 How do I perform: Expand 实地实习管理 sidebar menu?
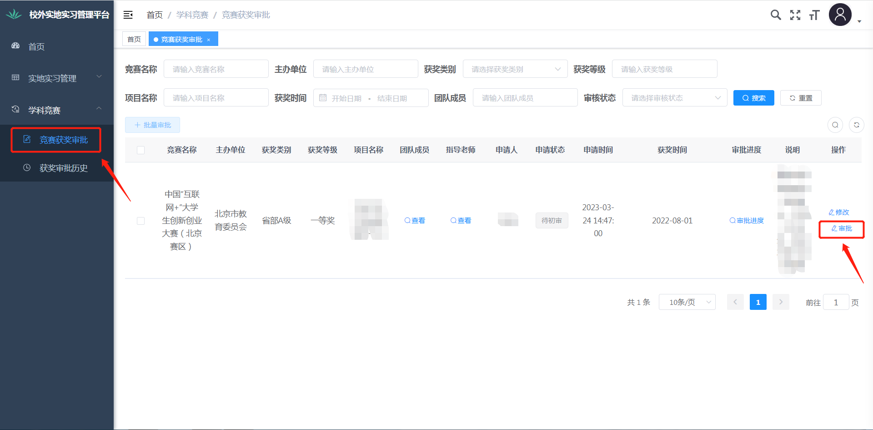(x=57, y=78)
